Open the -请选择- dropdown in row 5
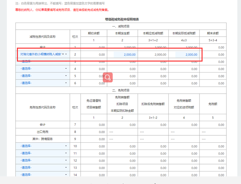This screenshot has width=241, height=184. pyautogui.click(x=43, y=76)
